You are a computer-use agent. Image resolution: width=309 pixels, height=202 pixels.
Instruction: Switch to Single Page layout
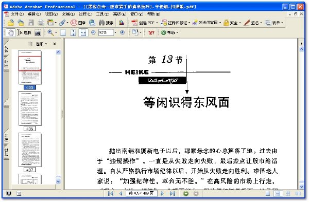(x=268, y=194)
